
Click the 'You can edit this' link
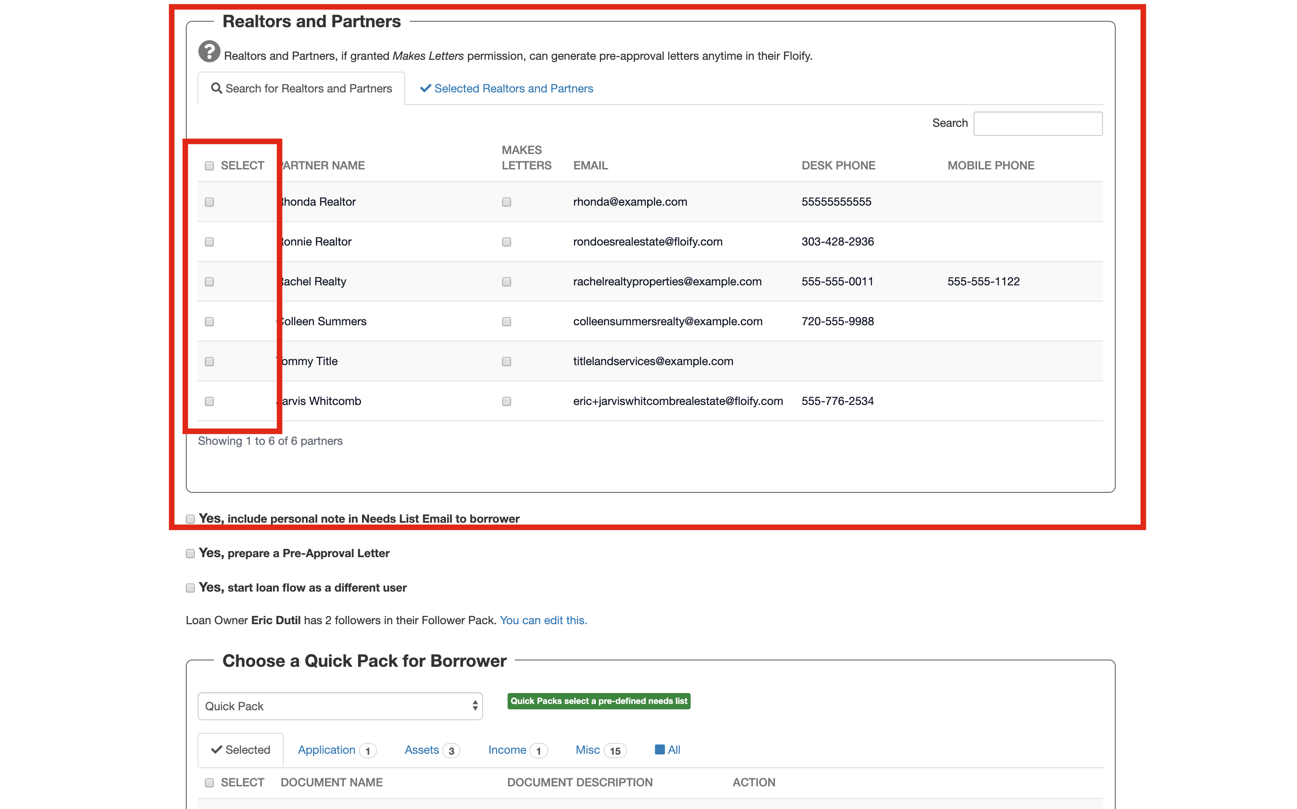[543, 620]
